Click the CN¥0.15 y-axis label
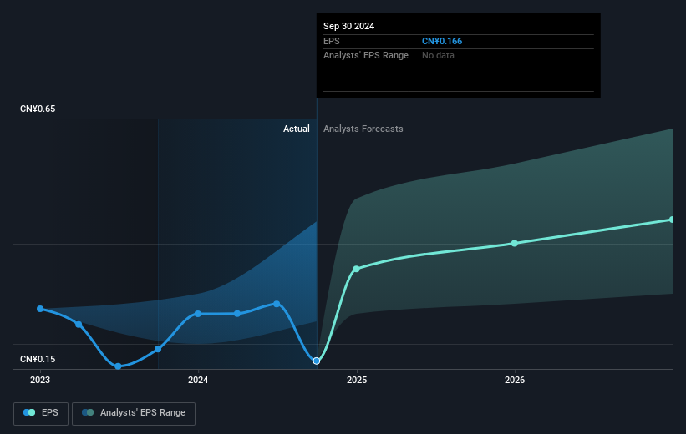The width and height of the screenshot is (686, 434). (38, 359)
